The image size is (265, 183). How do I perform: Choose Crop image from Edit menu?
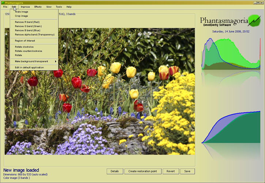click(x=22, y=16)
